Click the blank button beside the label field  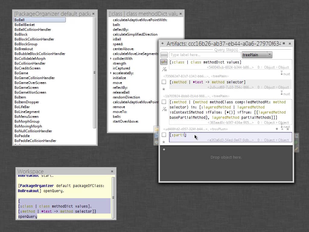point(164,55)
